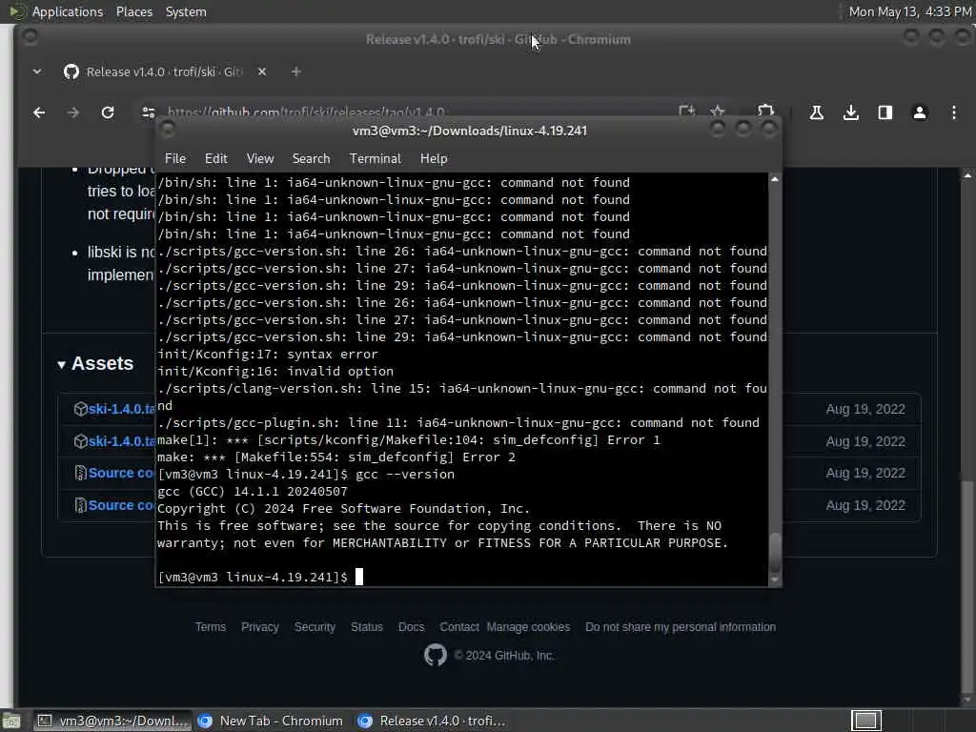Image resolution: width=976 pixels, height=732 pixels.
Task: Go back in Chromium browser
Action: pyautogui.click(x=39, y=112)
